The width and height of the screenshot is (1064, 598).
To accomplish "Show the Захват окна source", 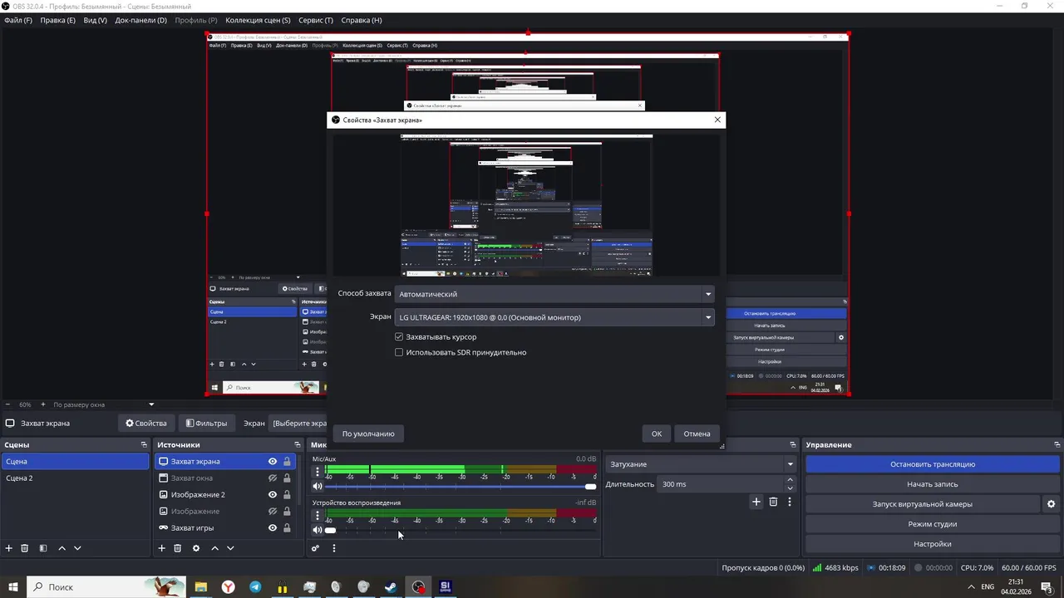I will click(x=272, y=478).
